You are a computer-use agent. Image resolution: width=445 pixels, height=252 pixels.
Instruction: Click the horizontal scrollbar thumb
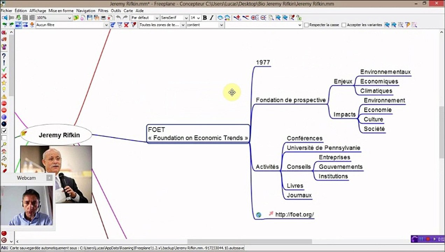[x=249, y=241]
